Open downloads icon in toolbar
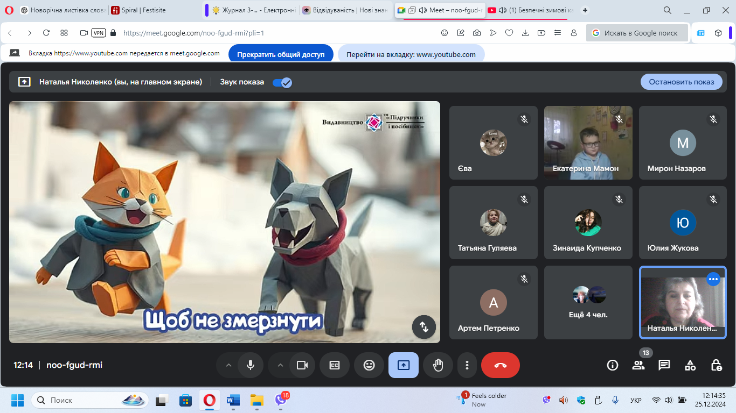The image size is (736, 413). point(525,33)
